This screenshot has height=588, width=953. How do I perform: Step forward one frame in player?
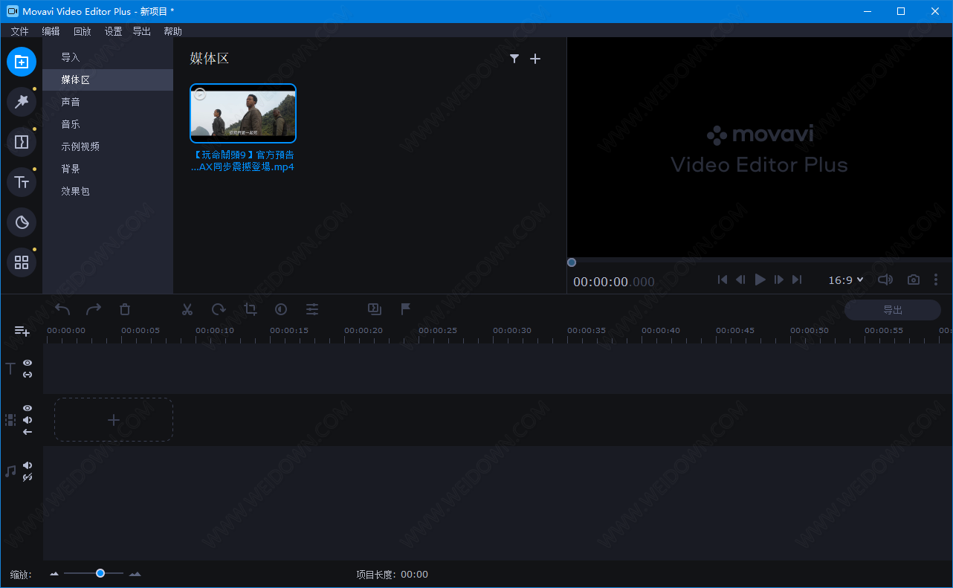tap(779, 280)
